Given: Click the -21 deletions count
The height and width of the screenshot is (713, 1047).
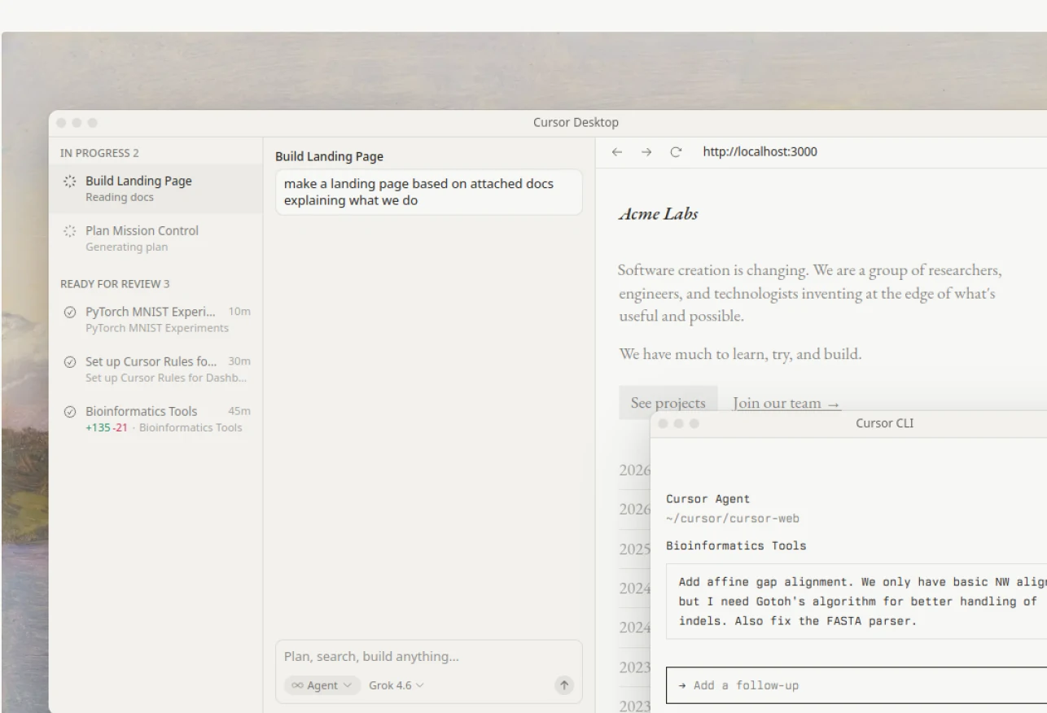Looking at the screenshot, I should [120, 427].
